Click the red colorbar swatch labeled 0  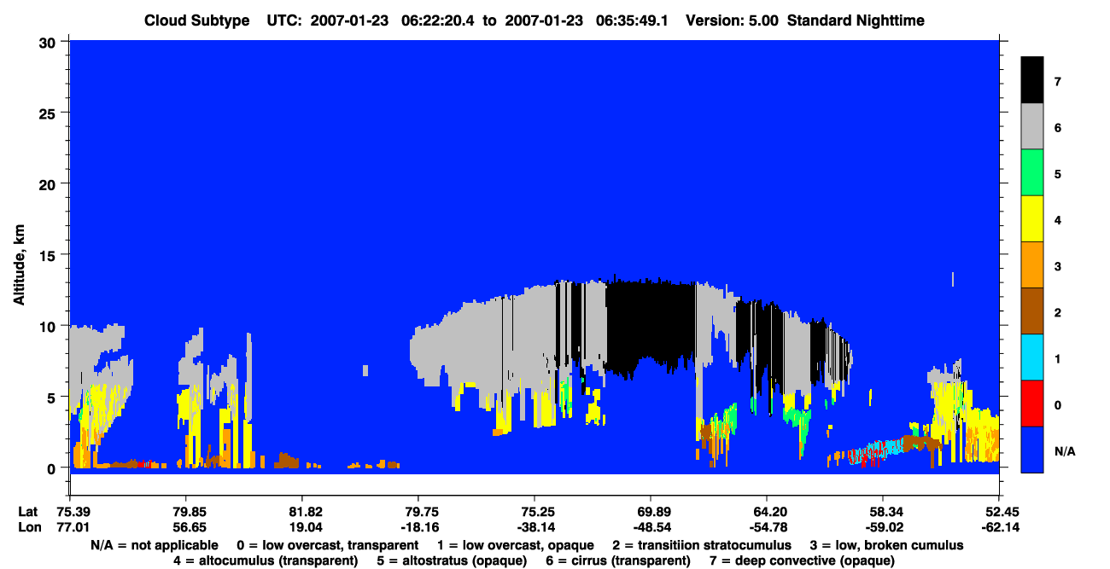pyautogui.click(x=1032, y=404)
